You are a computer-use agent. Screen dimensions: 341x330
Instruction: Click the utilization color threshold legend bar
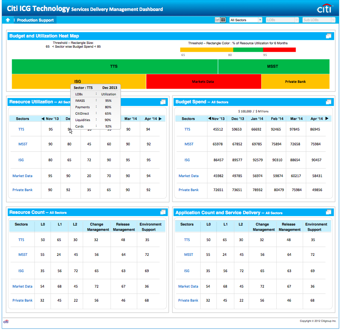pos(238,50)
